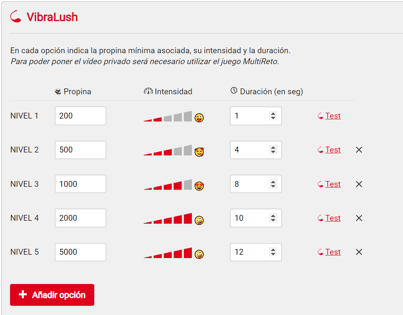This screenshot has width=403, height=315.
Task: Focus the NIVEL 4 propina field showing 2000
Action: (80, 218)
